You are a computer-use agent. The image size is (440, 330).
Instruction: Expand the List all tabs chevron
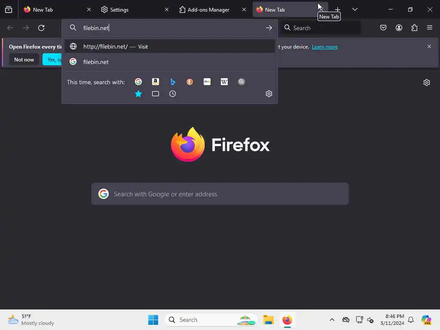(x=354, y=9)
